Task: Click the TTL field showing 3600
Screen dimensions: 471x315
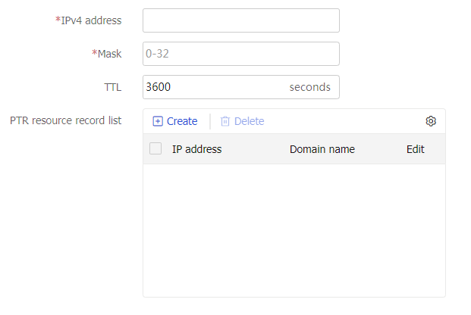Action: tap(241, 87)
